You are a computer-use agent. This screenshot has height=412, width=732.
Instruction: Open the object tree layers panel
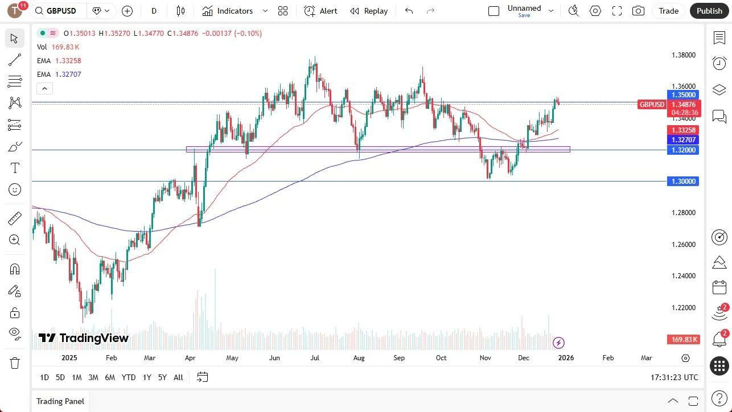(x=719, y=90)
